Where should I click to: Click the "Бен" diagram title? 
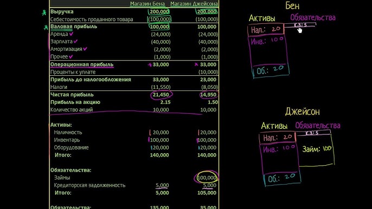point(292,6)
